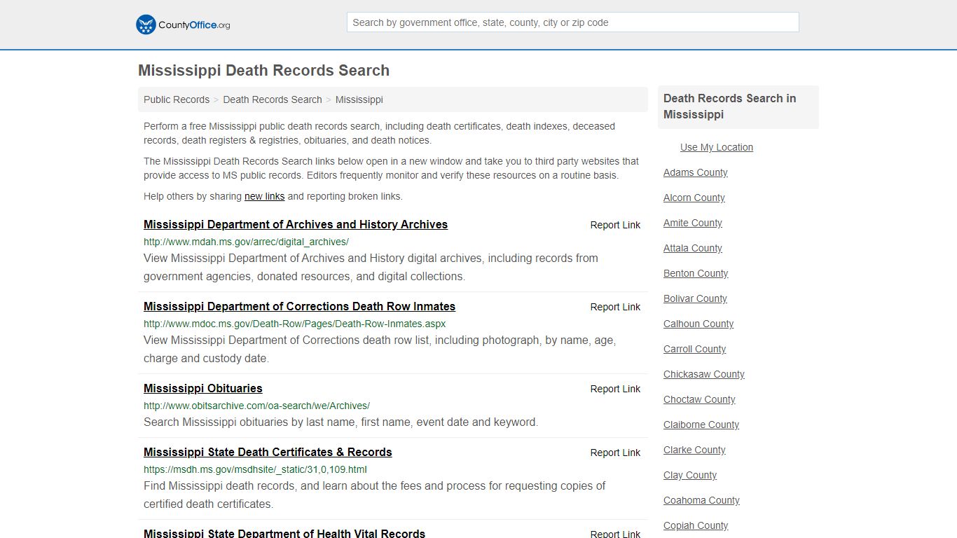Select Carroll County in sidebar
957x538 pixels.
coord(695,349)
